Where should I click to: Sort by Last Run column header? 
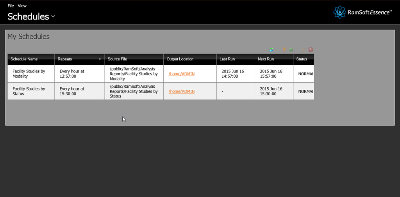227,59
